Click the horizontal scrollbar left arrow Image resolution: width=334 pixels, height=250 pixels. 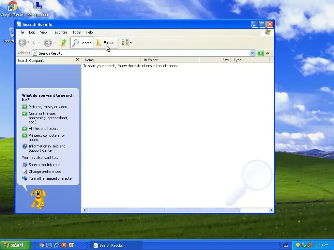point(84,210)
